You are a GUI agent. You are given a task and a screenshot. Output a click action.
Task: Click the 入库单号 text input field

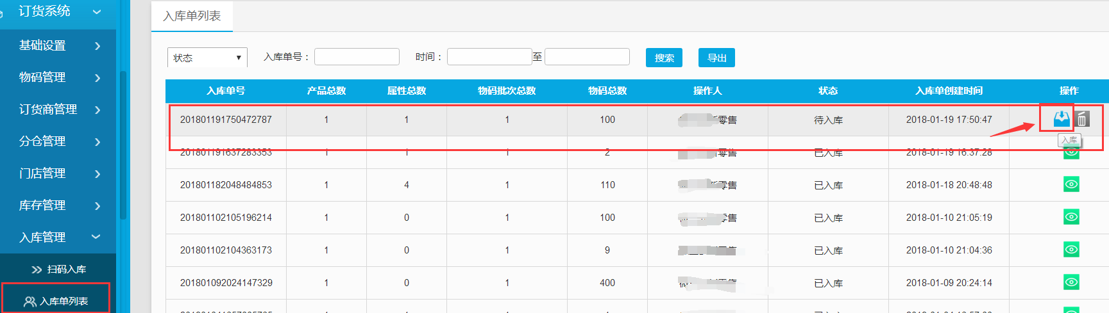click(357, 57)
